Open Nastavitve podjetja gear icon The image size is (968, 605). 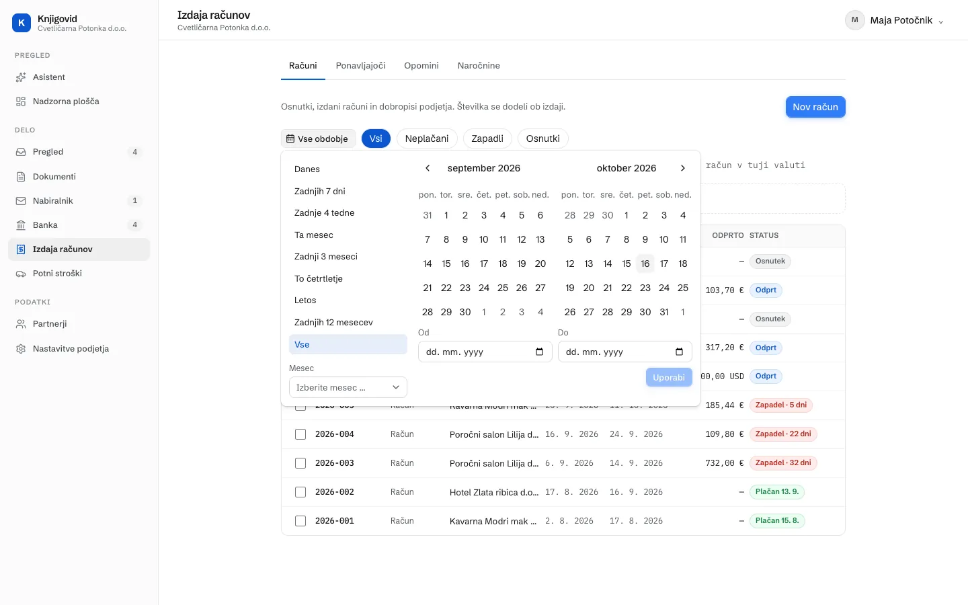21,349
